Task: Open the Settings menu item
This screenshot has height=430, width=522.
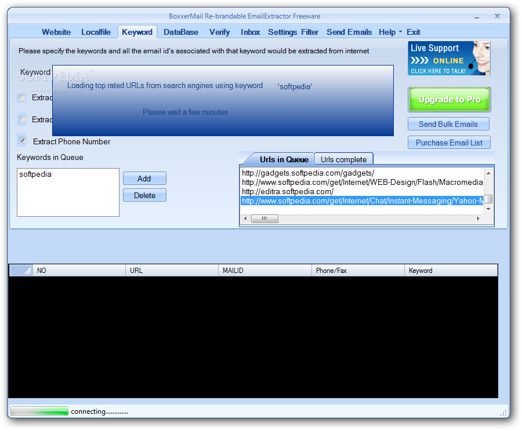Action: click(282, 32)
